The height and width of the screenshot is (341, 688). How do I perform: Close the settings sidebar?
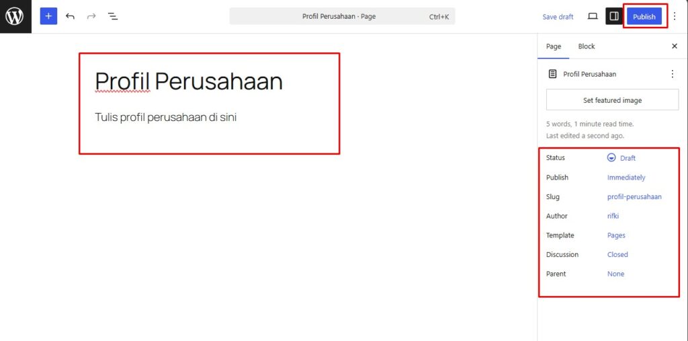(675, 46)
